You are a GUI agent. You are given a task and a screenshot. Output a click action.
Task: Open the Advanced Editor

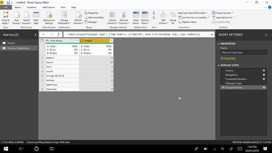94,17
